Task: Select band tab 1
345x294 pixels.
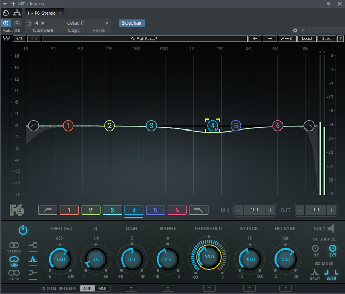Action: pos(69,210)
